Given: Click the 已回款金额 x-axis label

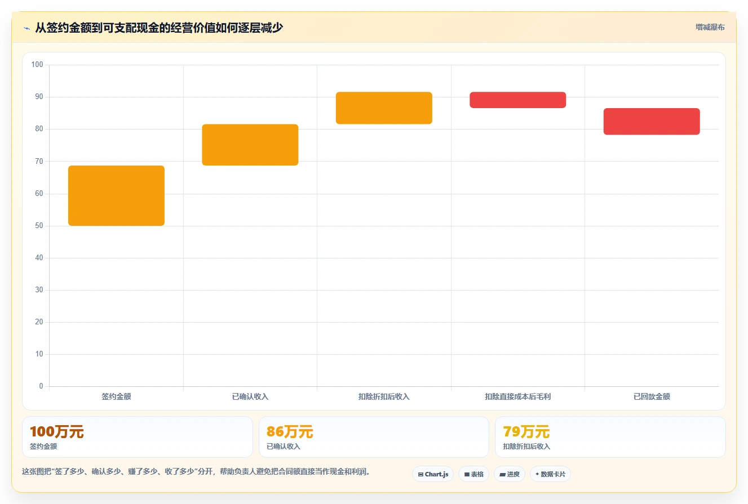Looking at the screenshot, I should 652,396.
